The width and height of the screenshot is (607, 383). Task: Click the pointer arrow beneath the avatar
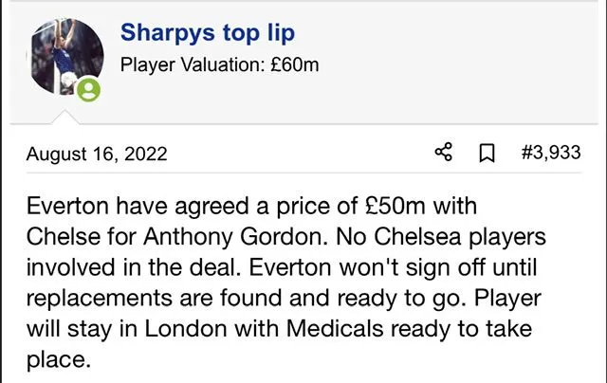[x=68, y=118]
